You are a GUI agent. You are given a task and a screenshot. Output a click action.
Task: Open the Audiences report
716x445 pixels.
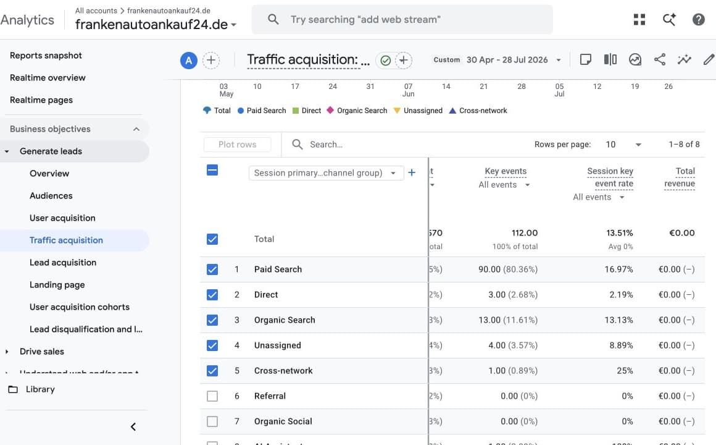pos(51,196)
